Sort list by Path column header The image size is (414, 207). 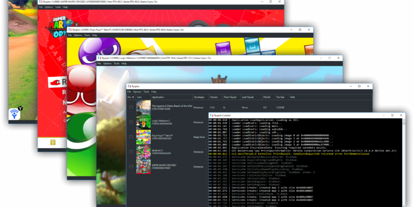click(x=330, y=97)
